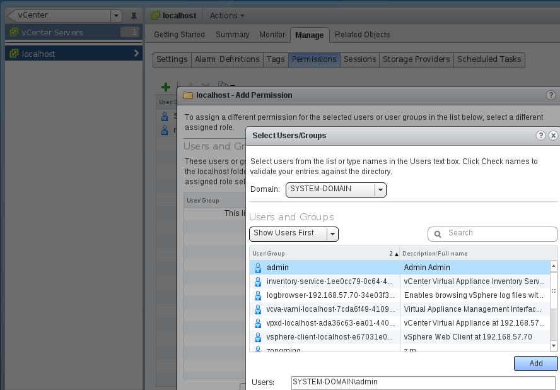560x390 pixels.
Task: Select the vsphere-client-localhost user row
Action: click(x=400, y=338)
